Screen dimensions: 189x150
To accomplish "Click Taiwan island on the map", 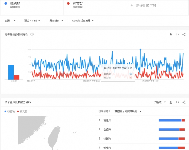I will (54, 138).
